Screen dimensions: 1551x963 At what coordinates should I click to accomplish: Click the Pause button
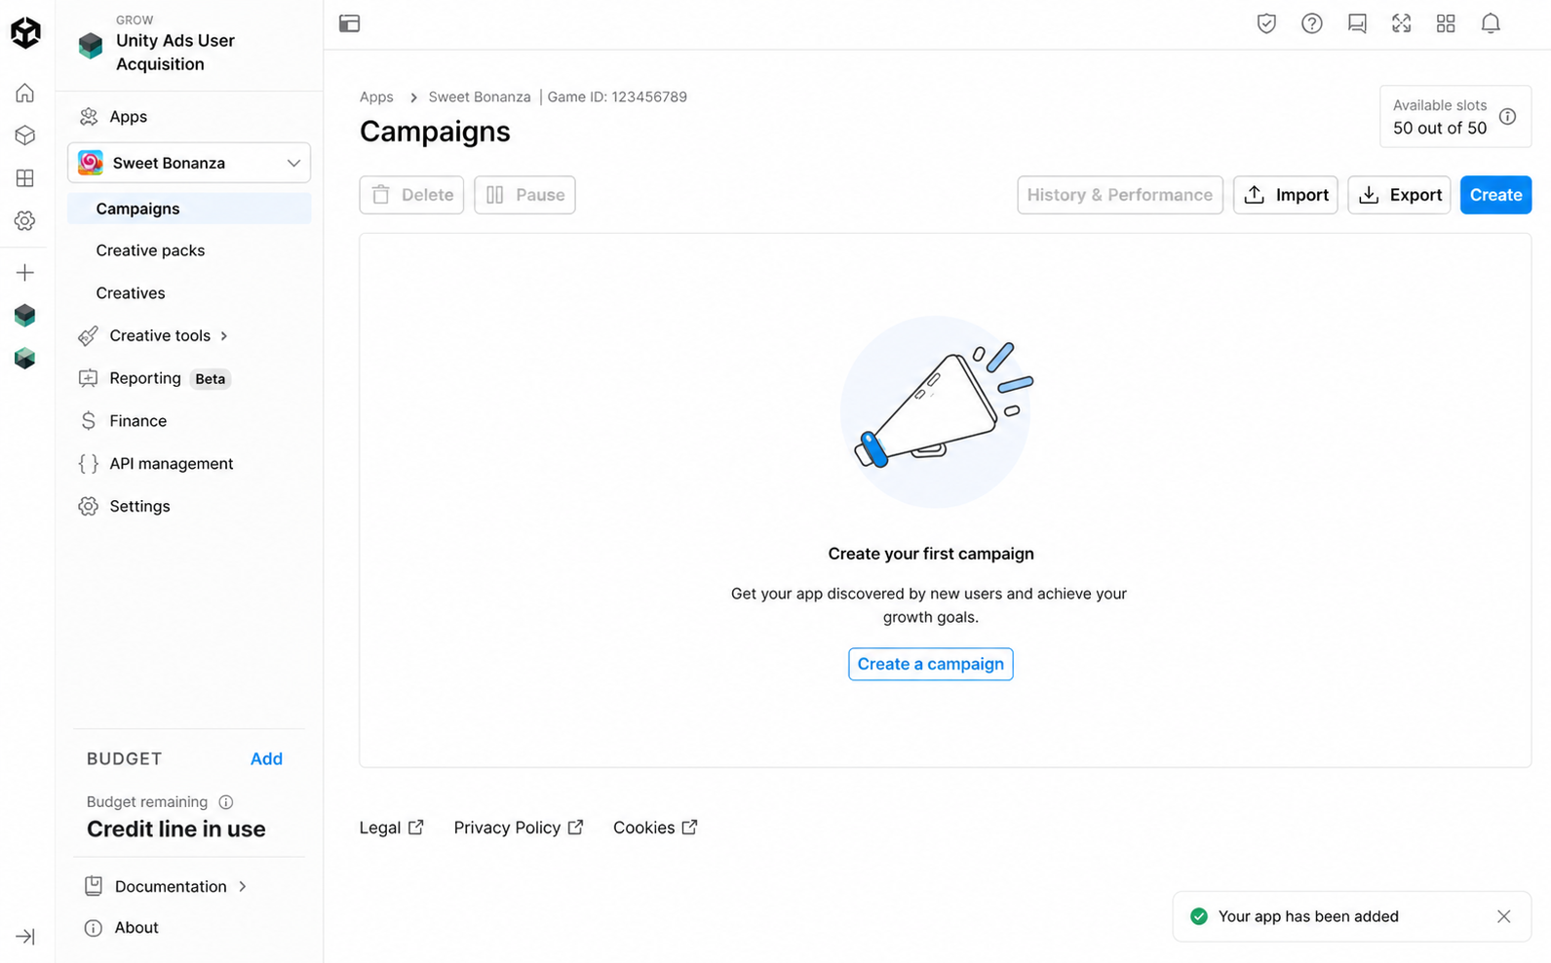[524, 195]
